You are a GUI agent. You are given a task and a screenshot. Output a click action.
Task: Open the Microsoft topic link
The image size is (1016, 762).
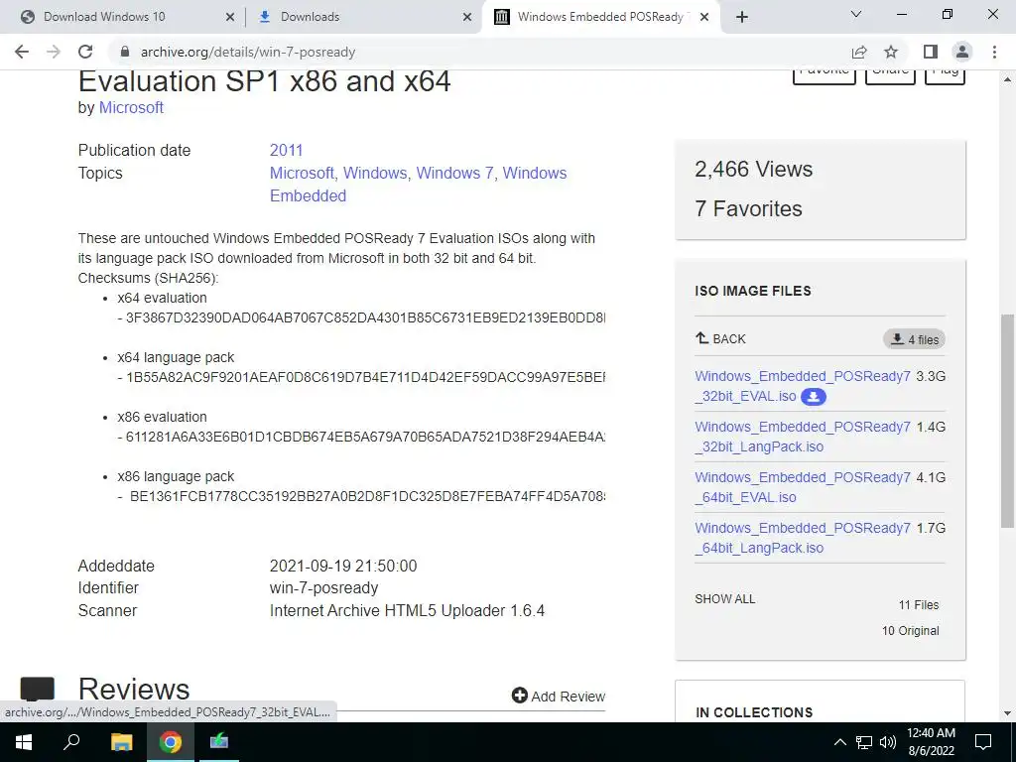301,173
